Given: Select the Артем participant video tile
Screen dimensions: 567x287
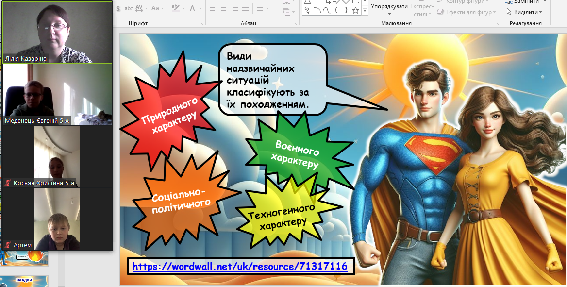Looking at the screenshot, I should [57, 219].
